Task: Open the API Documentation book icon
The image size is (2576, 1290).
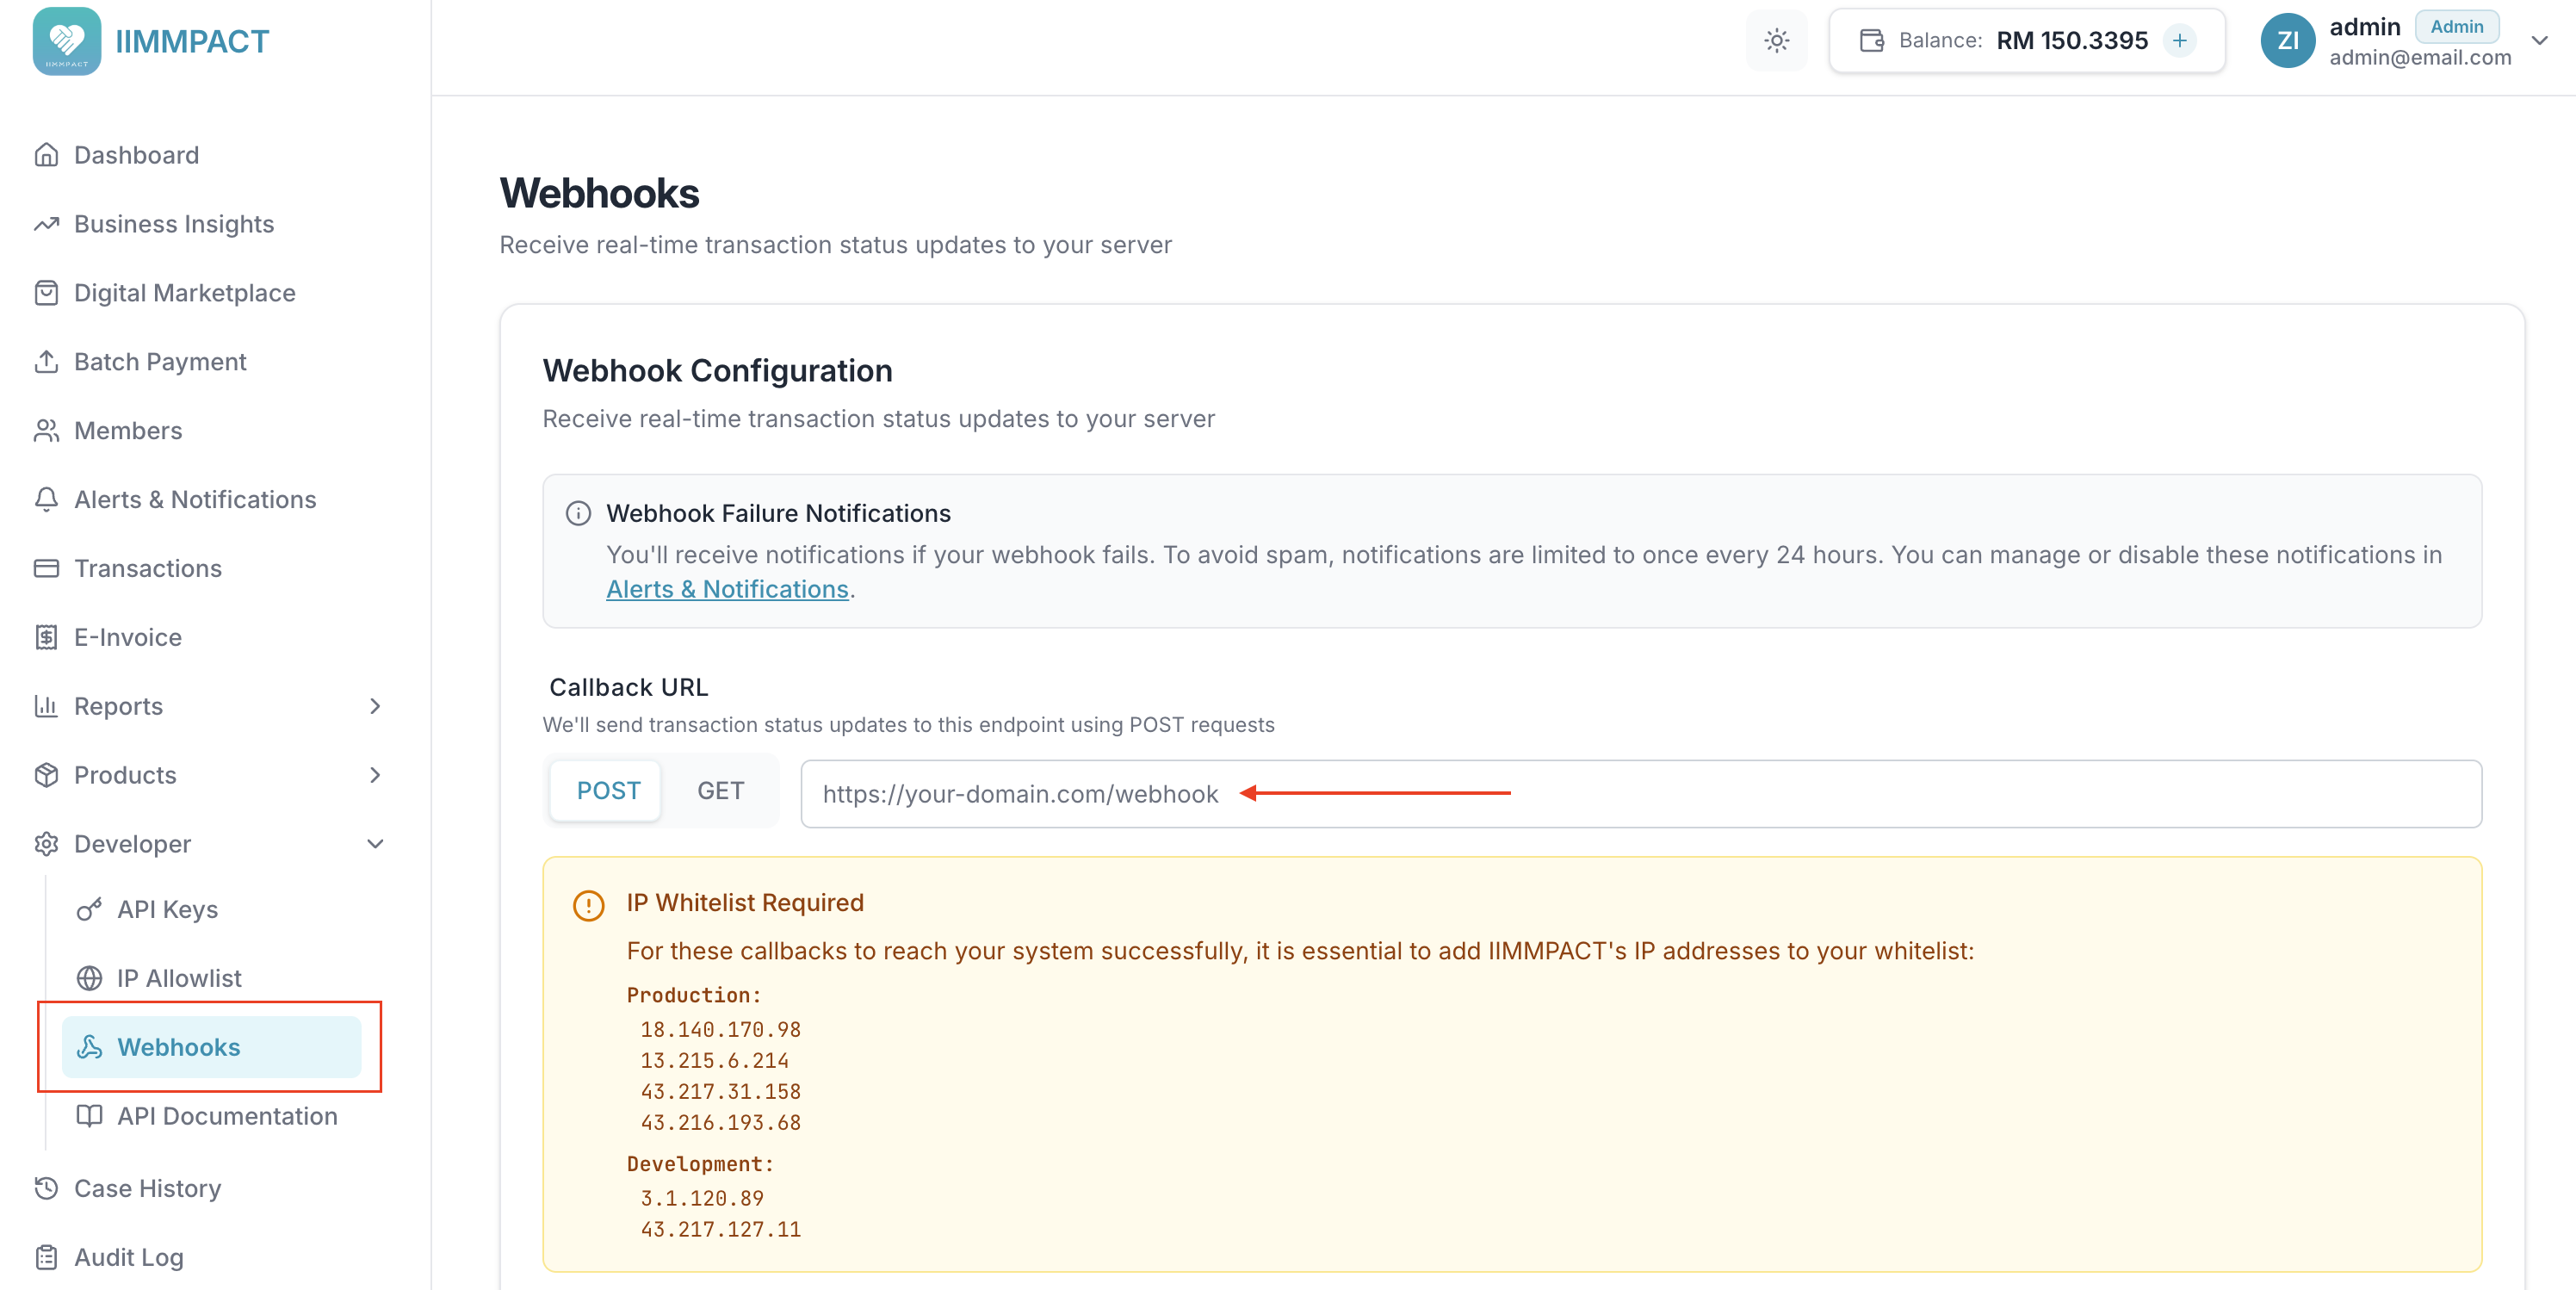Action: (90, 1116)
